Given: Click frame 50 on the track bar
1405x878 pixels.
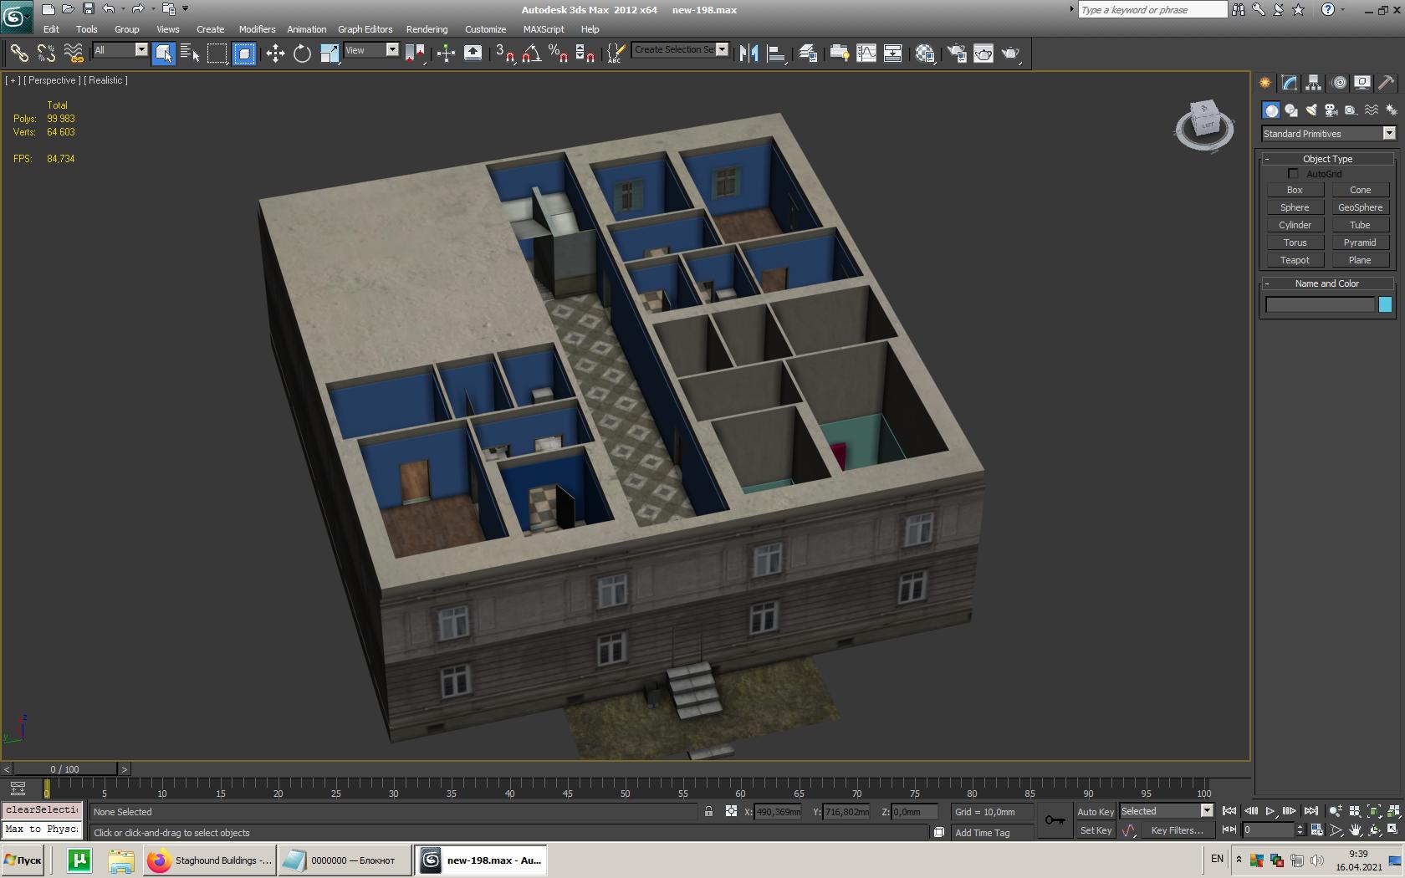Looking at the screenshot, I should (x=625, y=789).
